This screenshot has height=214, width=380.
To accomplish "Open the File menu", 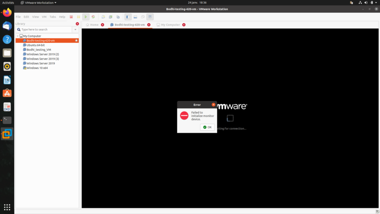I will 18,17.
